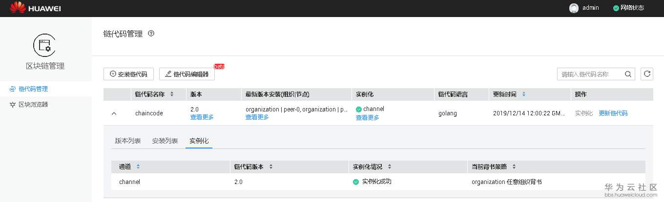The height and width of the screenshot is (202, 664).
Task: Click the help question mark icon
Action: point(151,34)
